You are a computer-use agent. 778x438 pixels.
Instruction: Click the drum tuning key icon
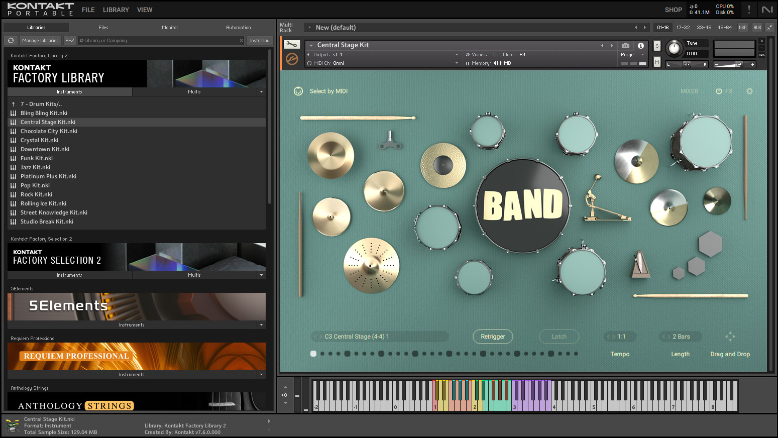pyautogui.click(x=390, y=141)
